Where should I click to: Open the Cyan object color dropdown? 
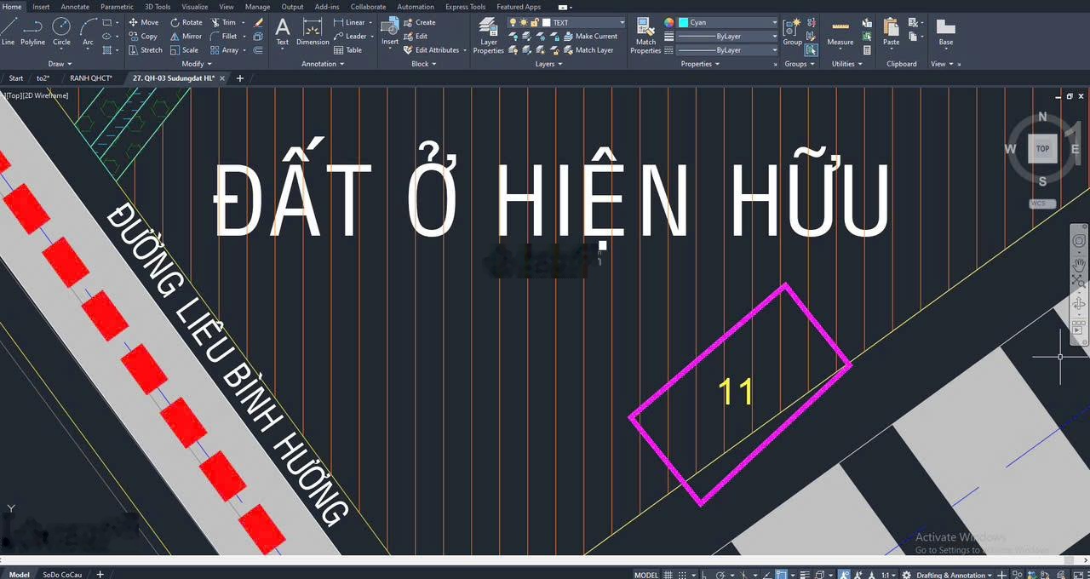tap(726, 23)
